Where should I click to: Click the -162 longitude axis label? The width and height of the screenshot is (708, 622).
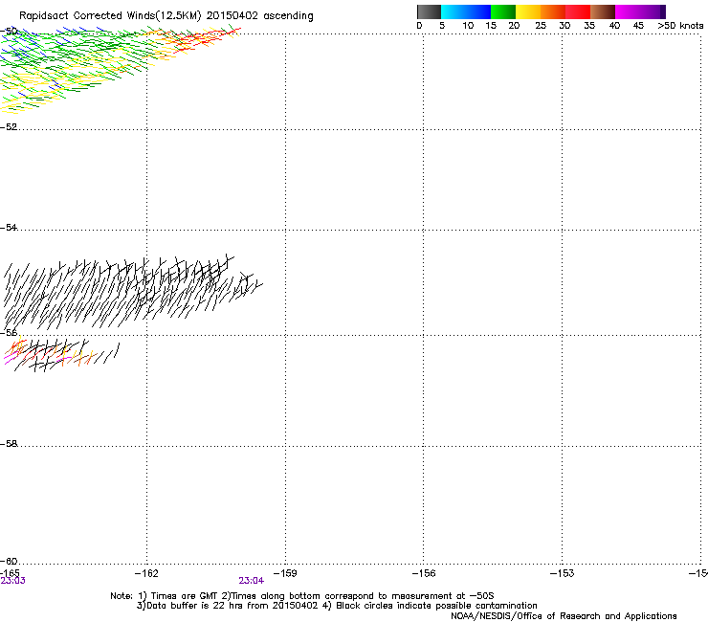pyautogui.click(x=146, y=573)
